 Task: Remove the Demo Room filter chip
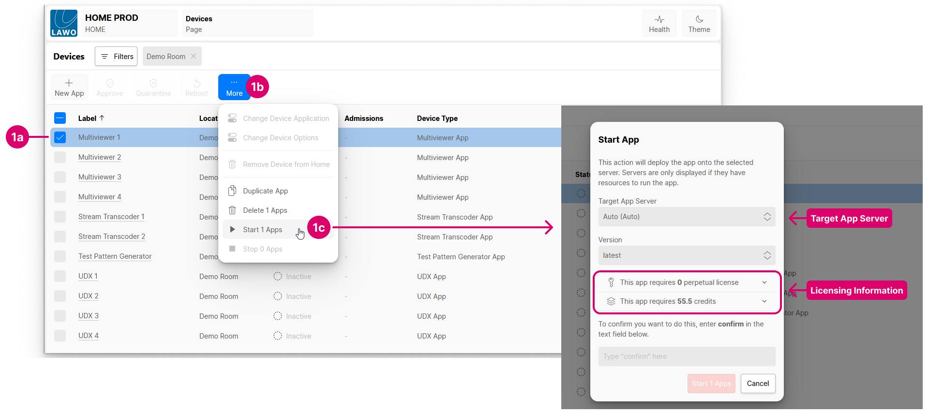click(x=194, y=56)
